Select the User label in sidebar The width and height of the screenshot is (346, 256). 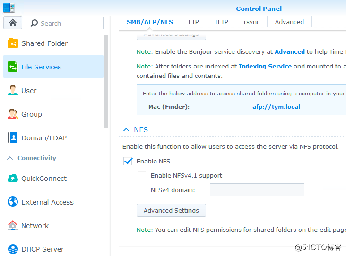tap(29, 91)
